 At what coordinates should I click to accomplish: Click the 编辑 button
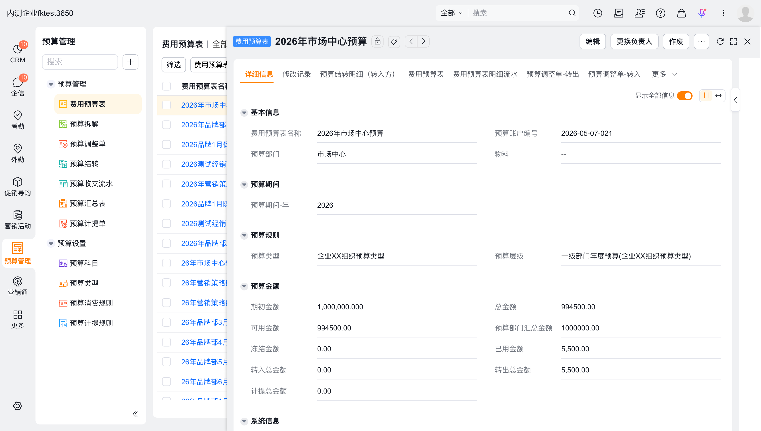592,41
